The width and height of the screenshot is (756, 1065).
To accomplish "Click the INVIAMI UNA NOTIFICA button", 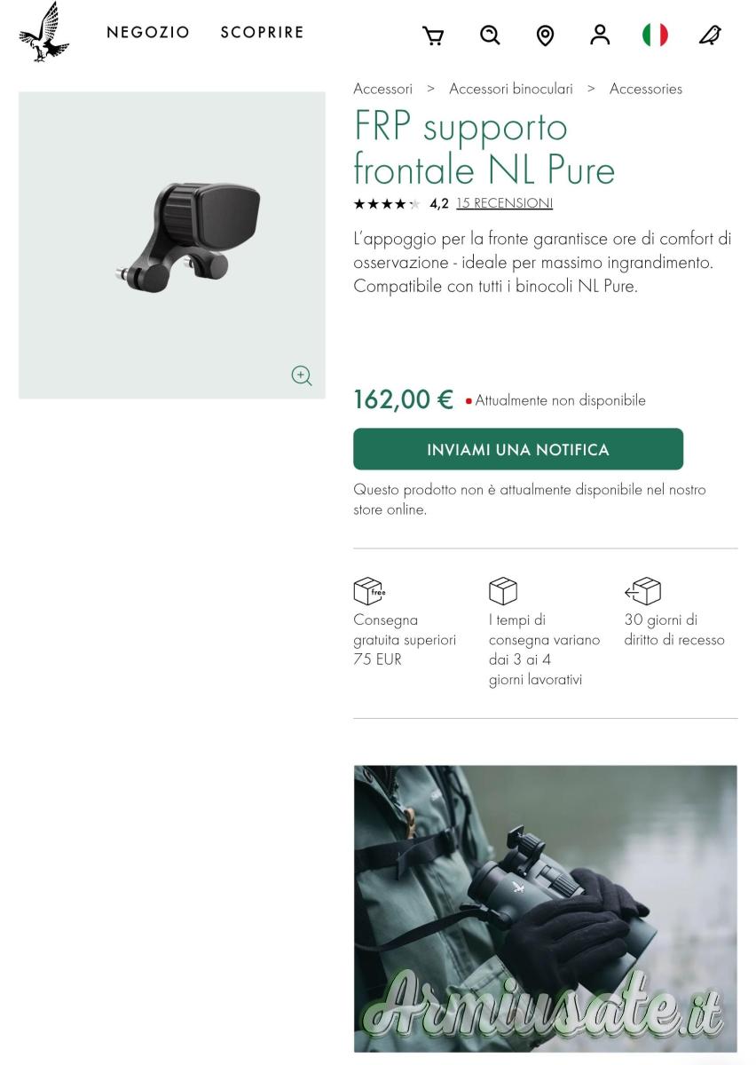I will [518, 449].
